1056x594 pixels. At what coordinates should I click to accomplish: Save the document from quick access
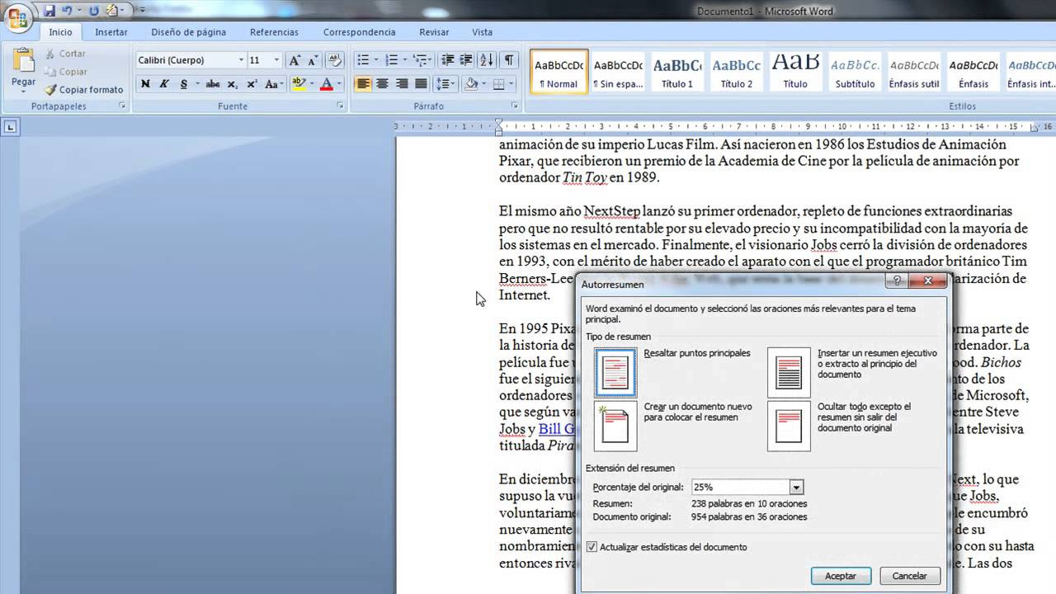tap(49, 11)
